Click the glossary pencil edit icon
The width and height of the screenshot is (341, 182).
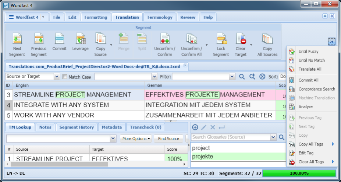[x=204, y=127]
